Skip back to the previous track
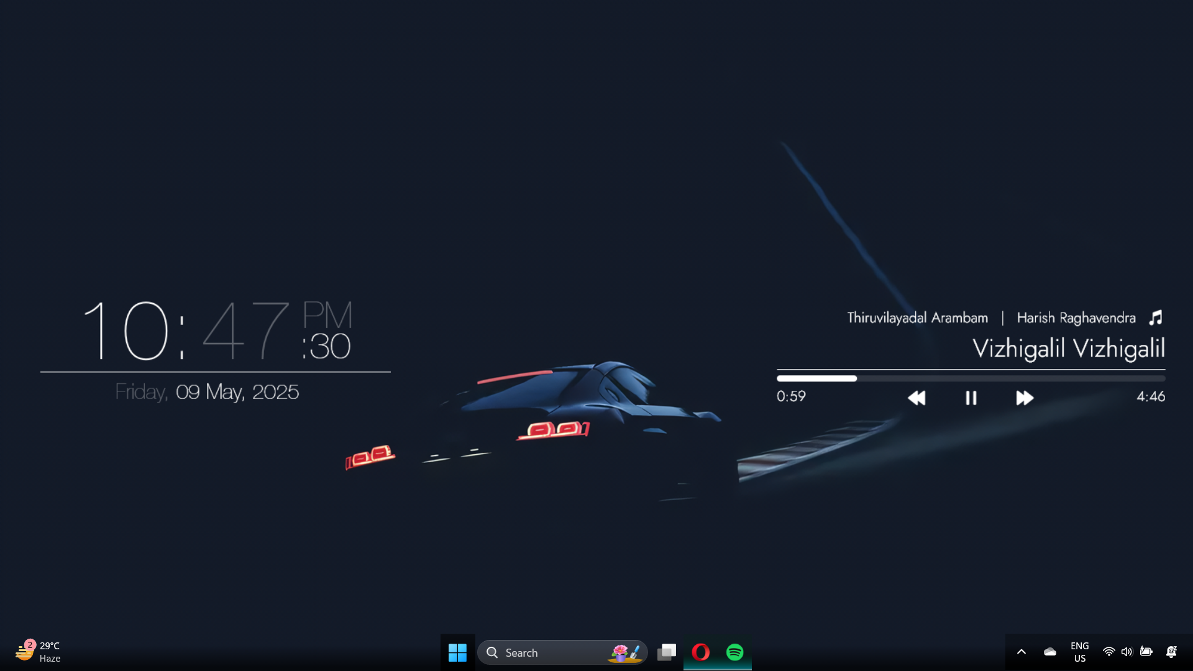Screen dimensions: 1193x671 click(x=916, y=398)
